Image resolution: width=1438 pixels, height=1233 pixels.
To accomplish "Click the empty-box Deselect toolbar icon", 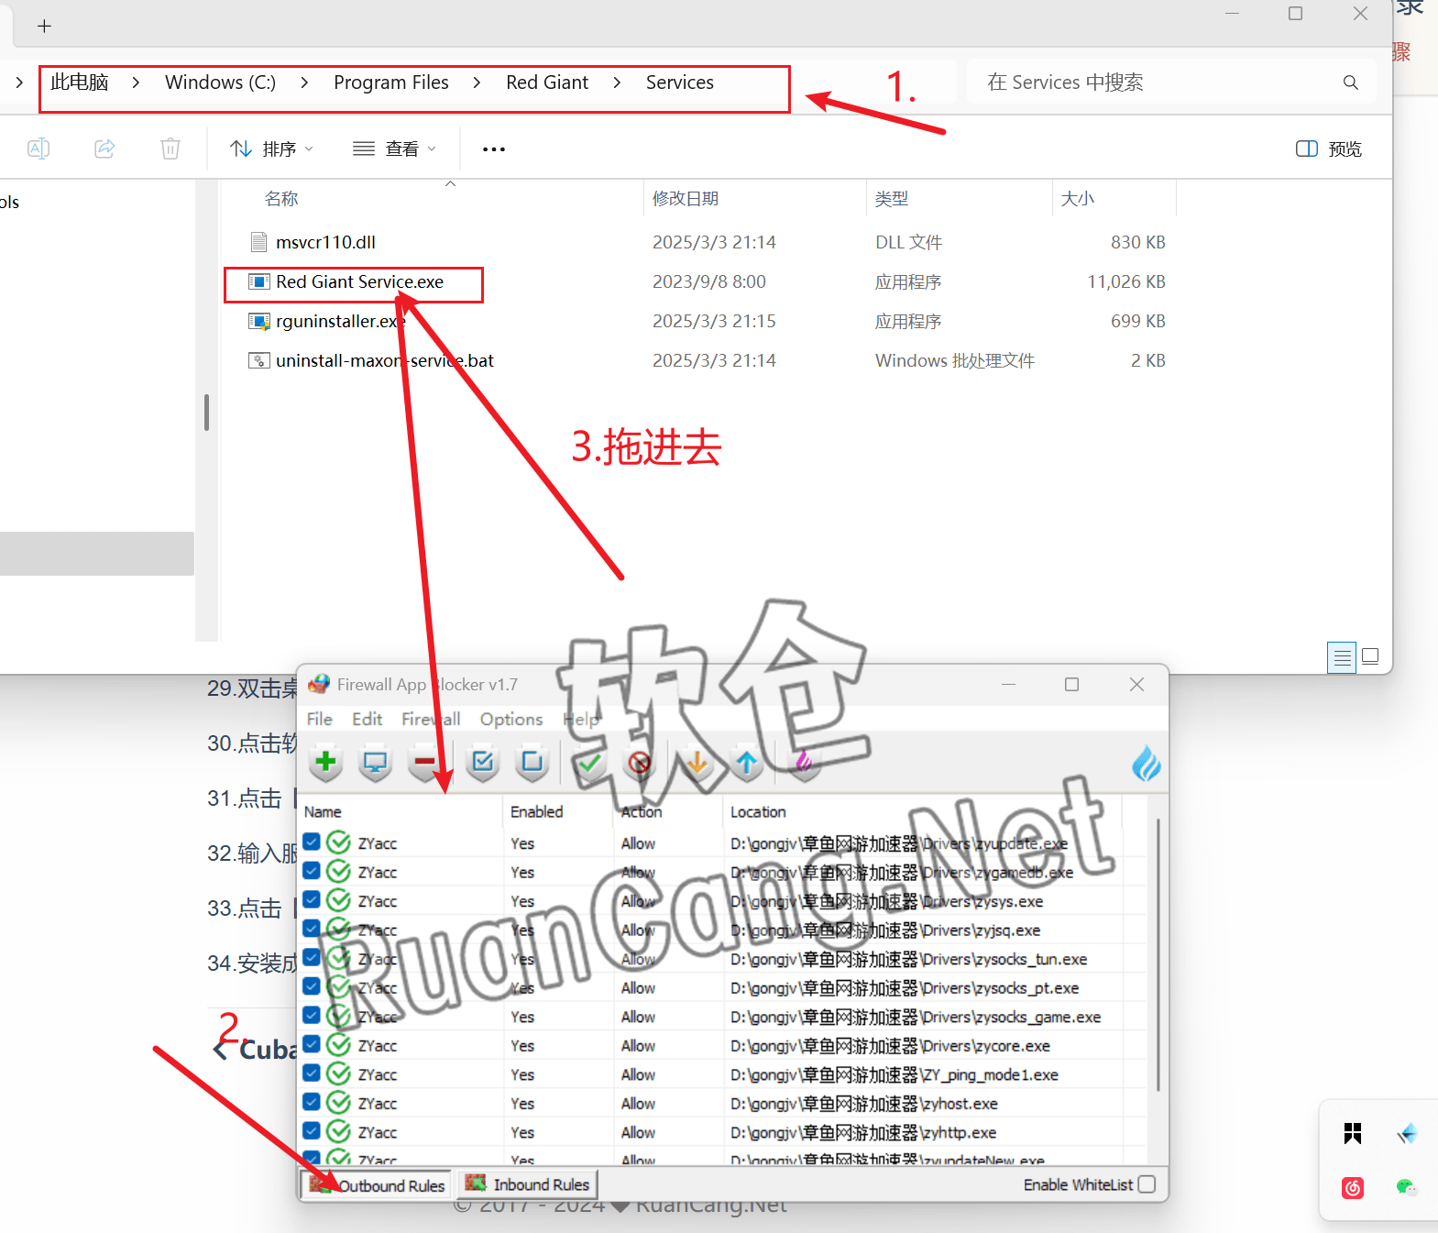I will [532, 762].
